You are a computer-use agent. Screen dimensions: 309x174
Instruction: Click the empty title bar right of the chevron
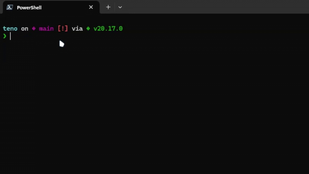(x=216, y=7)
